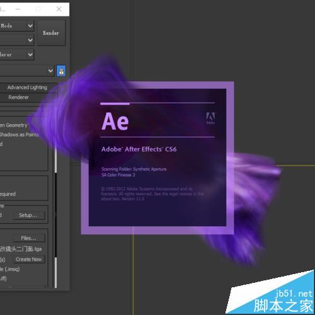315x315 pixels.
Task: Click the copyright notice on the splash screen
Action: point(152,193)
